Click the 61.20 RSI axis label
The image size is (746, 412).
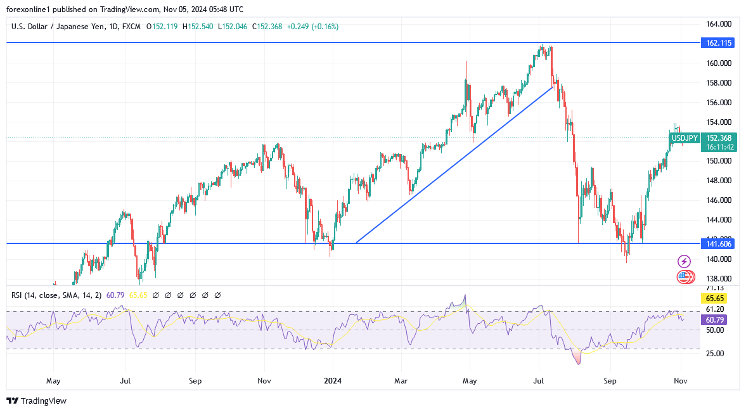click(715, 309)
